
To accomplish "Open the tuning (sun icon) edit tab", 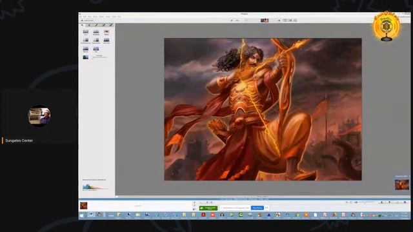I will coord(89,25).
